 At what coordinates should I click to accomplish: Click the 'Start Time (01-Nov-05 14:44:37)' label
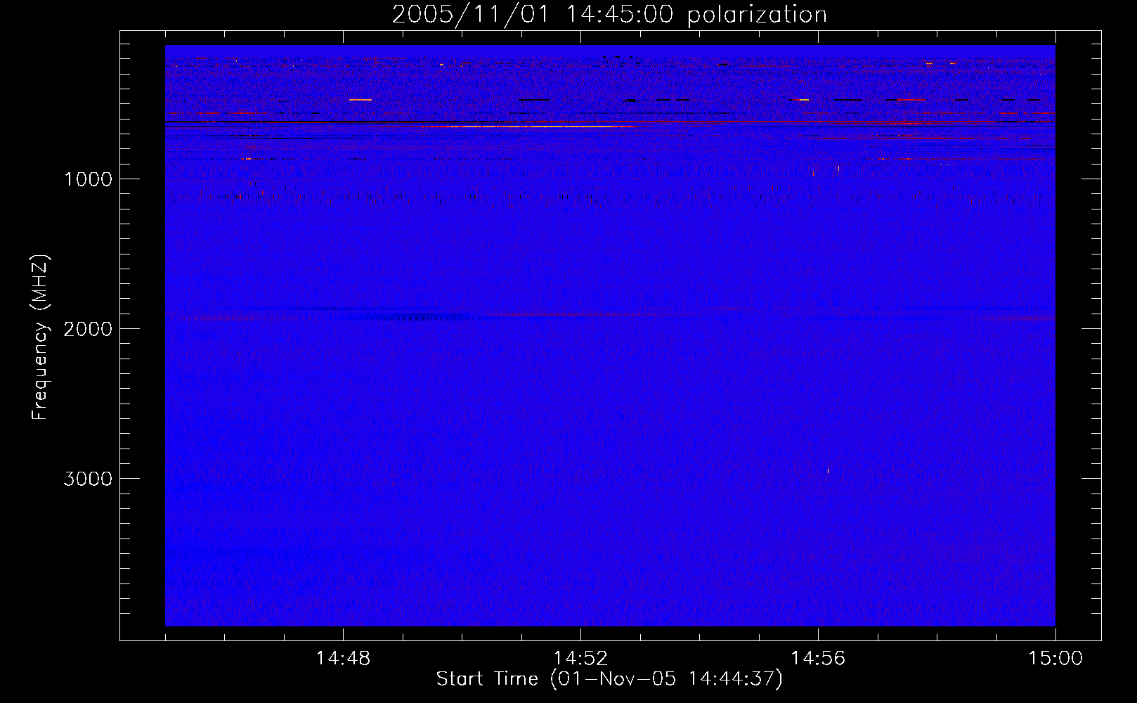coord(609,679)
